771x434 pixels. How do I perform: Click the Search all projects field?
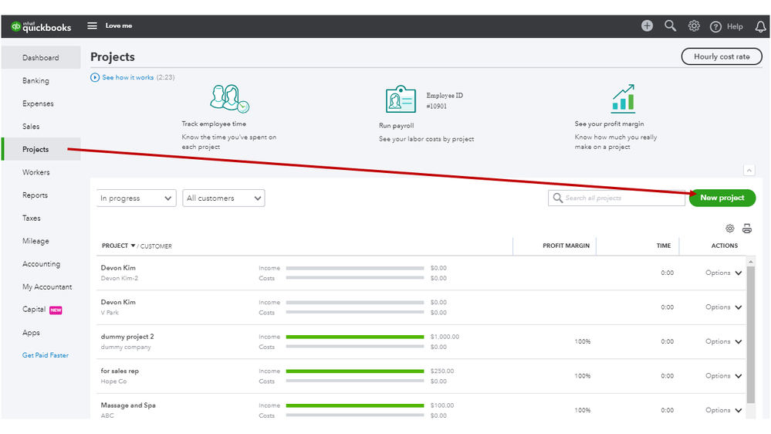click(617, 198)
